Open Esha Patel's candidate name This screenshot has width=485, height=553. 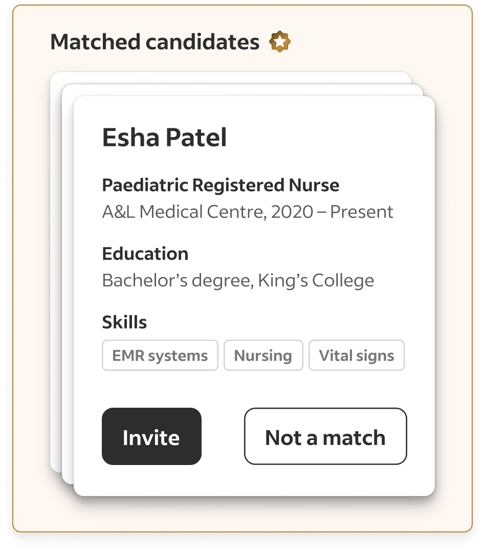tap(164, 138)
